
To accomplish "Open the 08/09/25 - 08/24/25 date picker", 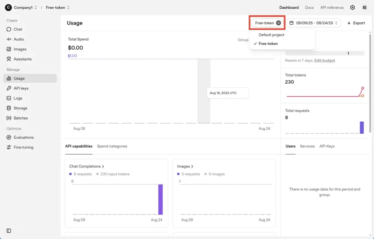I will point(314,23).
